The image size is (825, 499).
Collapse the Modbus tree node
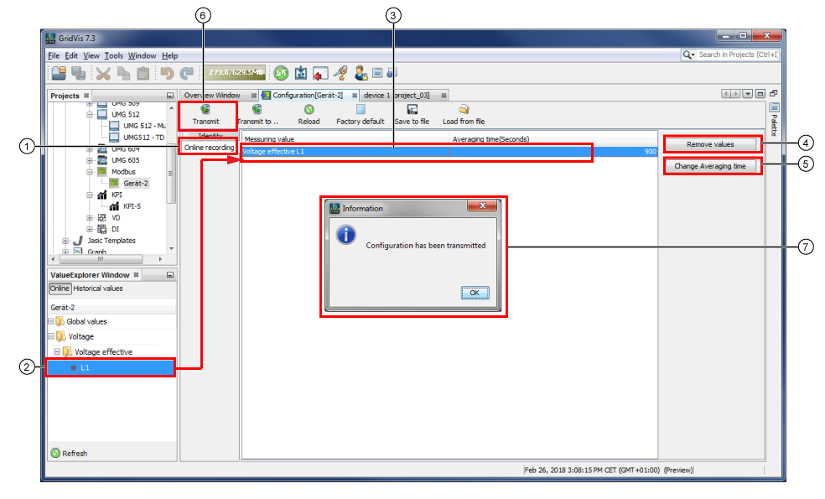[x=90, y=171]
